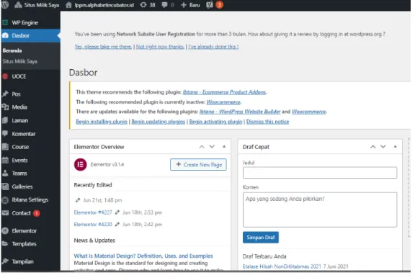The width and height of the screenshot is (415, 278).
Task: Edit page from Jun 21st pencil icon
Action: pos(78,200)
